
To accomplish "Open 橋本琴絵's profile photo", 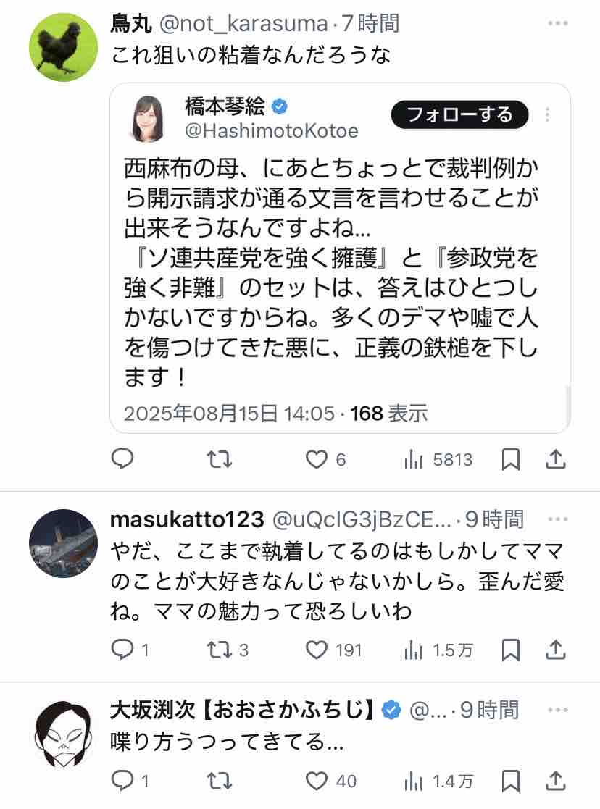I will coord(147,119).
